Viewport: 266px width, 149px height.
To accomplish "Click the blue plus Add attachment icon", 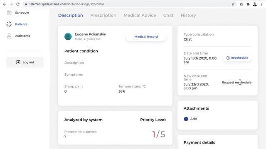I will 186,119.
